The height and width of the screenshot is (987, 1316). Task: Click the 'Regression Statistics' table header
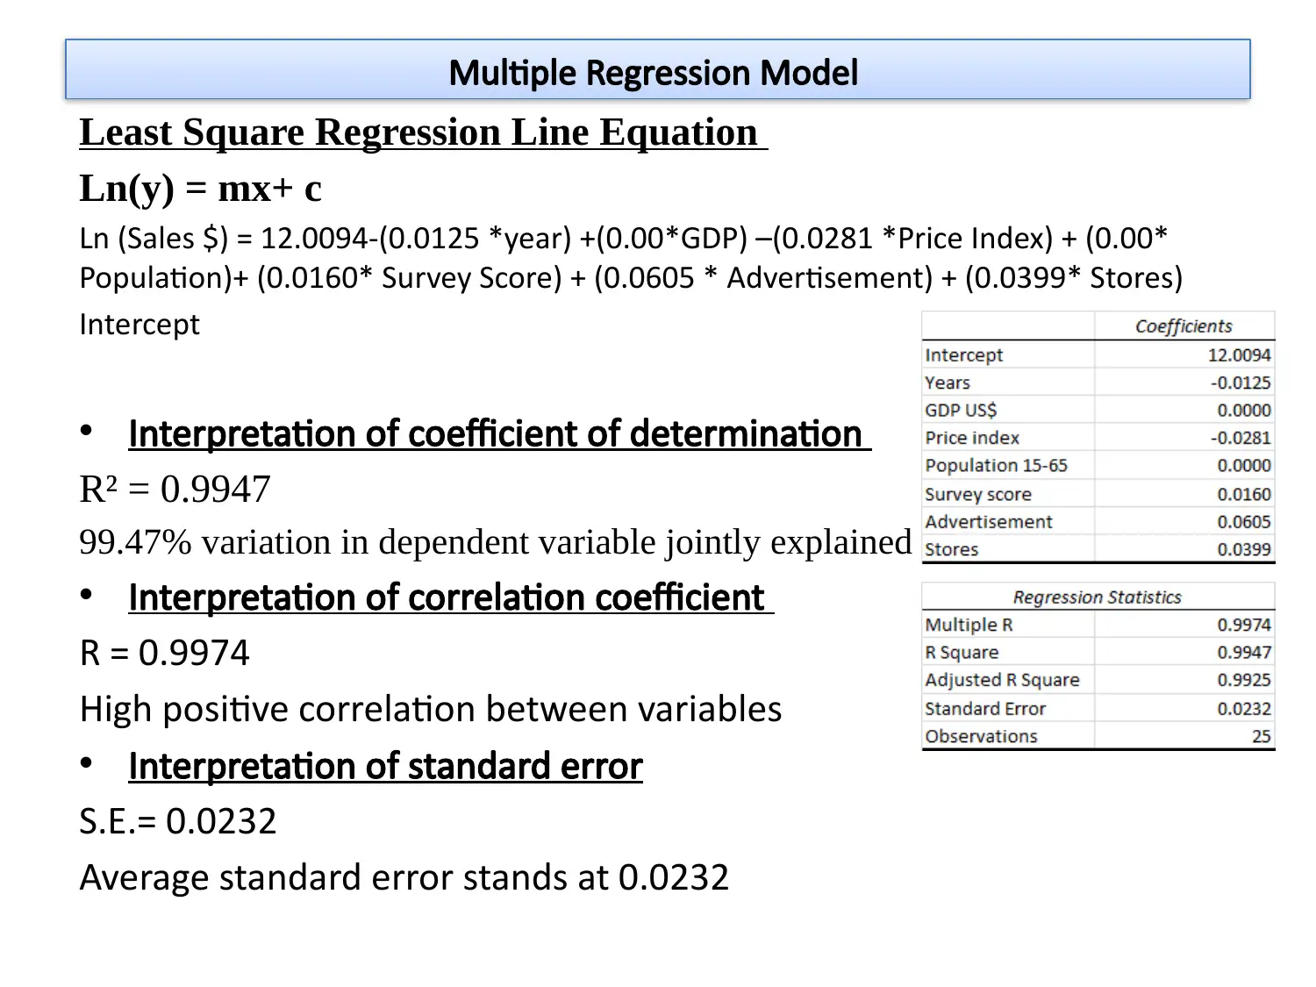[x=1098, y=597]
